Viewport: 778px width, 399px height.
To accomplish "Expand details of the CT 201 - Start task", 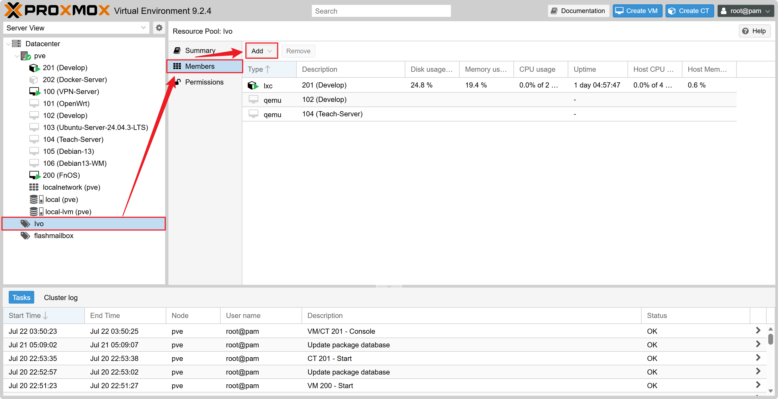I will (x=758, y=358).
